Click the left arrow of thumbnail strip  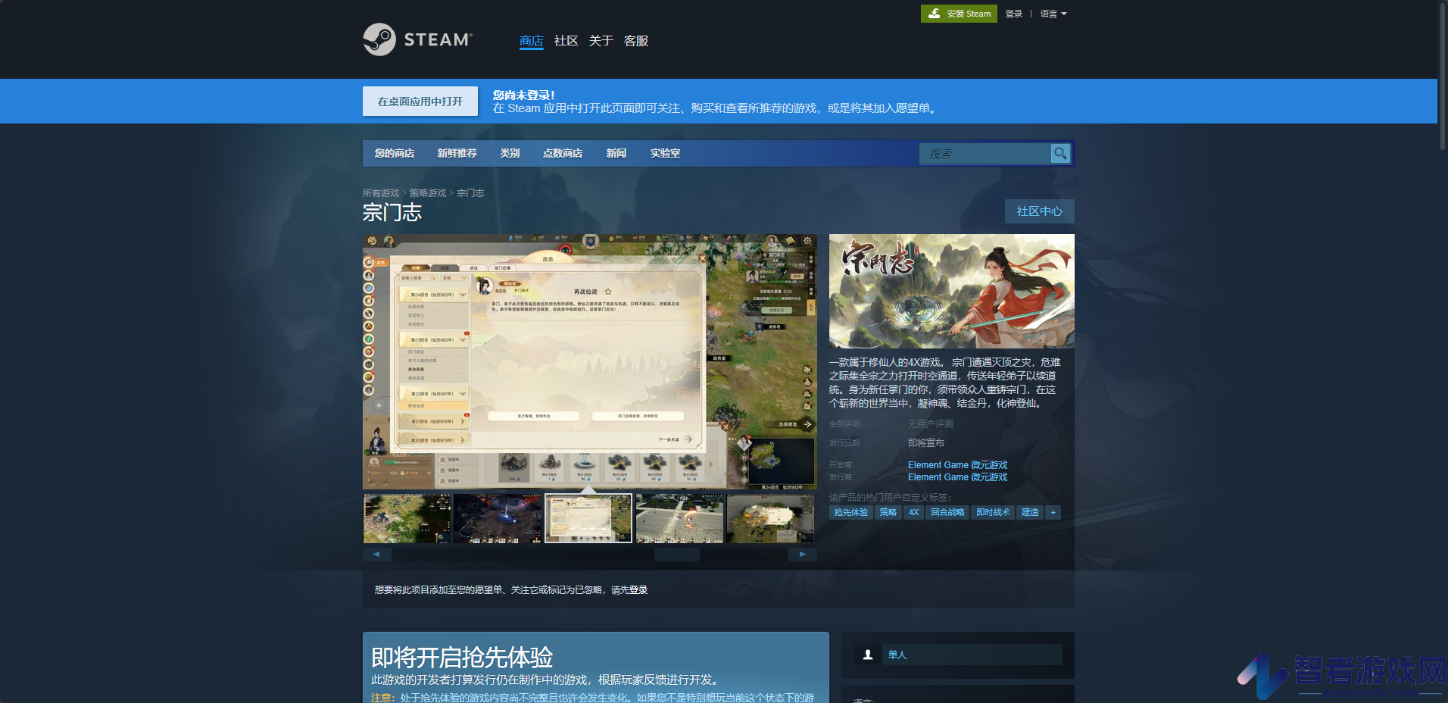[x=376, y=555]
